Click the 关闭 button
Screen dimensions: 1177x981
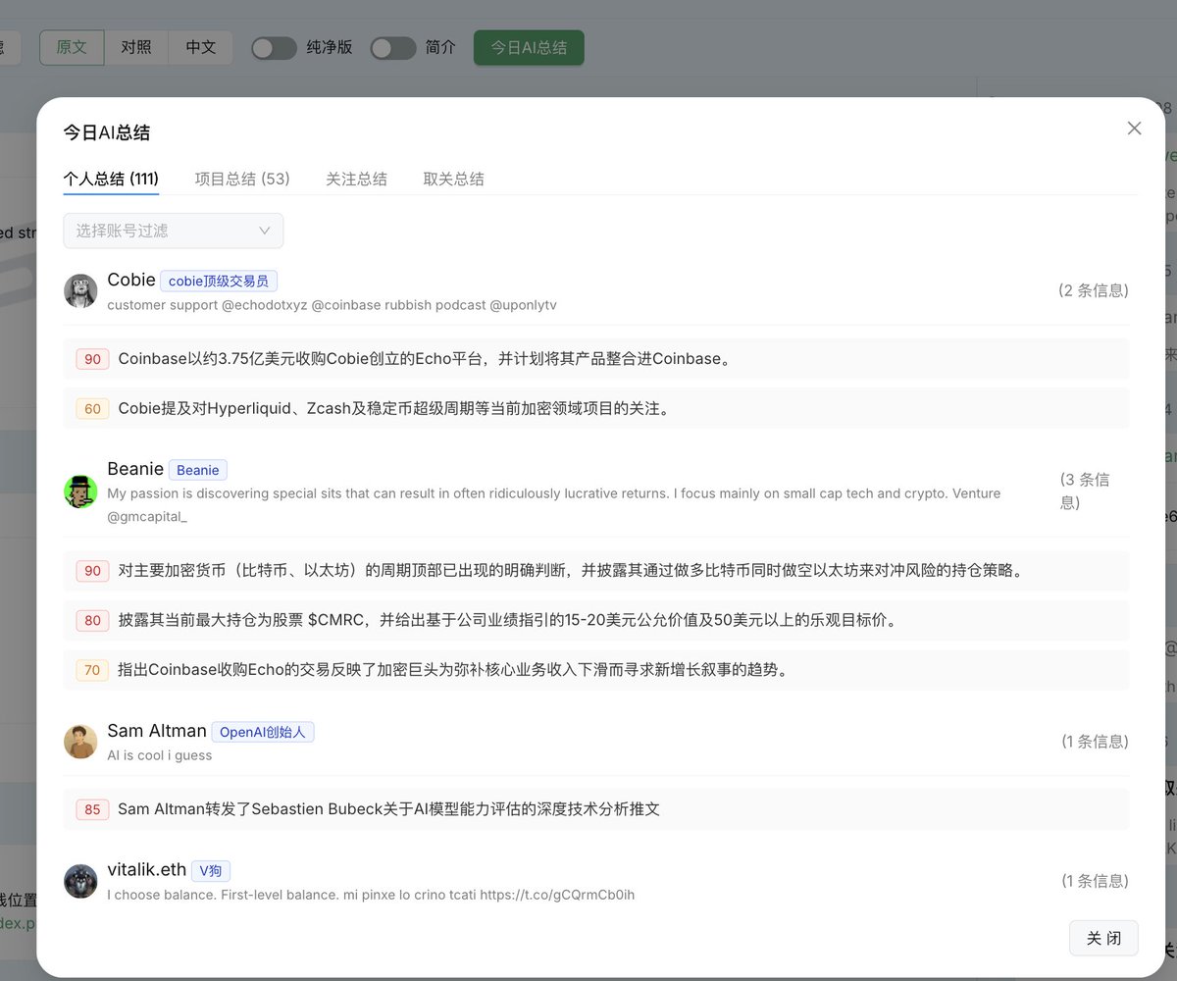coord(1103,938)
